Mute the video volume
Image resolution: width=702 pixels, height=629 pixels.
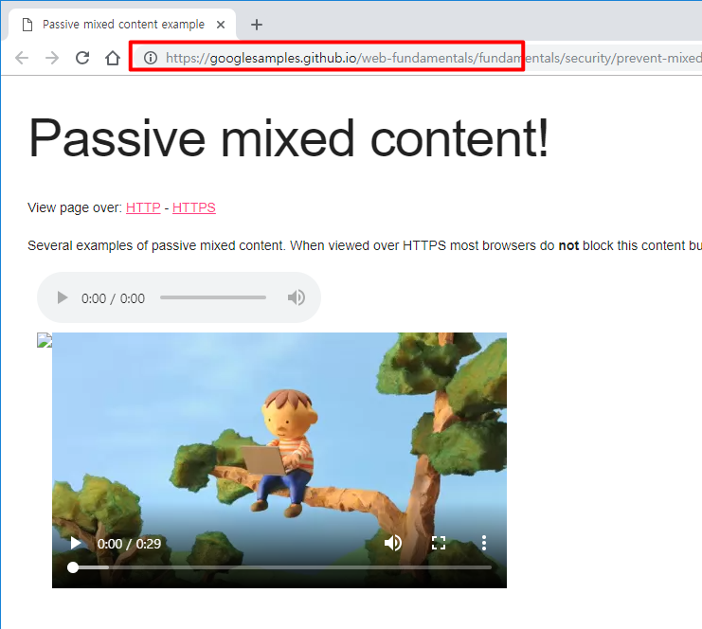393,543
